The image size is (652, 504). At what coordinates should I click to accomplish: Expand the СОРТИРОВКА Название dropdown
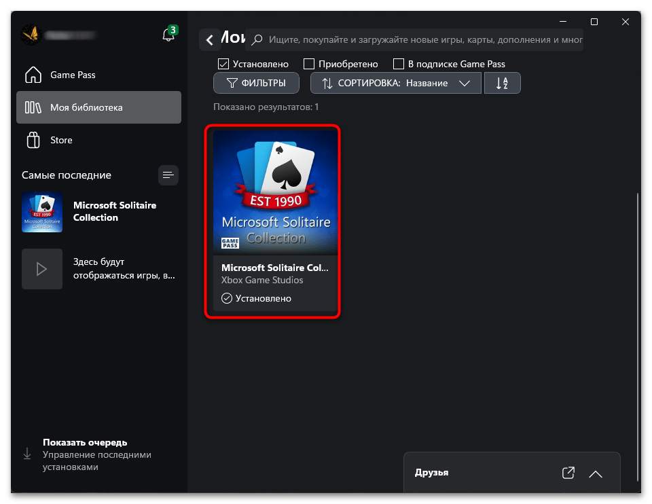[396, 83]
